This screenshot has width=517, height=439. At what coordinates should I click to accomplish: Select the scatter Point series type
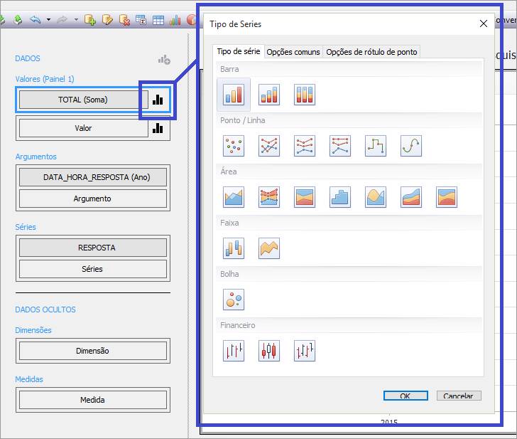click(234, 146)
